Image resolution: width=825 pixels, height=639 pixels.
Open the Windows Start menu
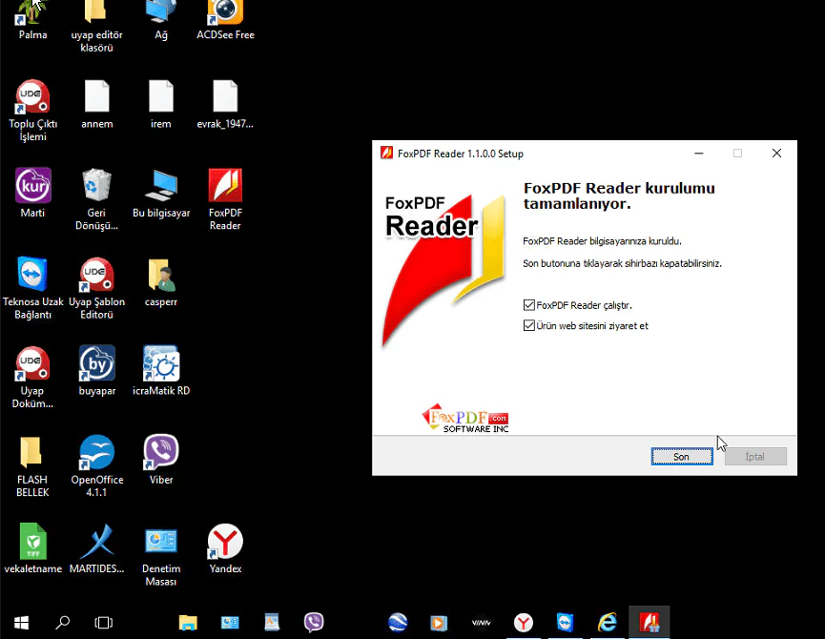[21, 623]
